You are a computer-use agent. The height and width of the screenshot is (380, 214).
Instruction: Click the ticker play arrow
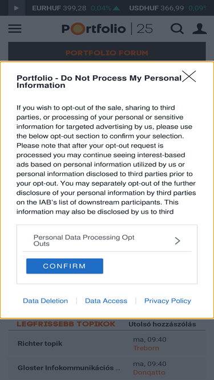(x=17, y=8)
